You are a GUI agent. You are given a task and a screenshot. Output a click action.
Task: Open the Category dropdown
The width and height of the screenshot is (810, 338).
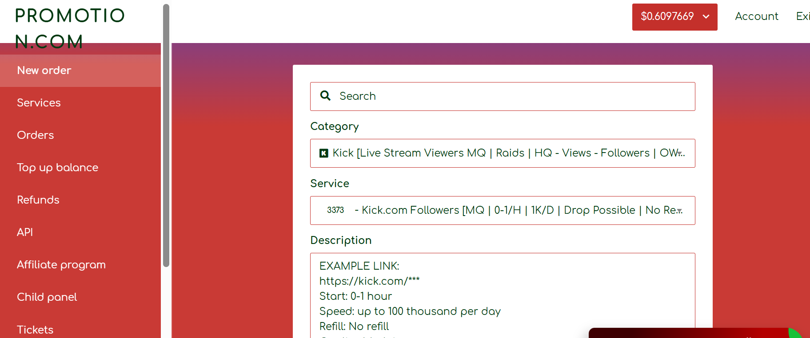pyautogui.click(x=503, y=153)
